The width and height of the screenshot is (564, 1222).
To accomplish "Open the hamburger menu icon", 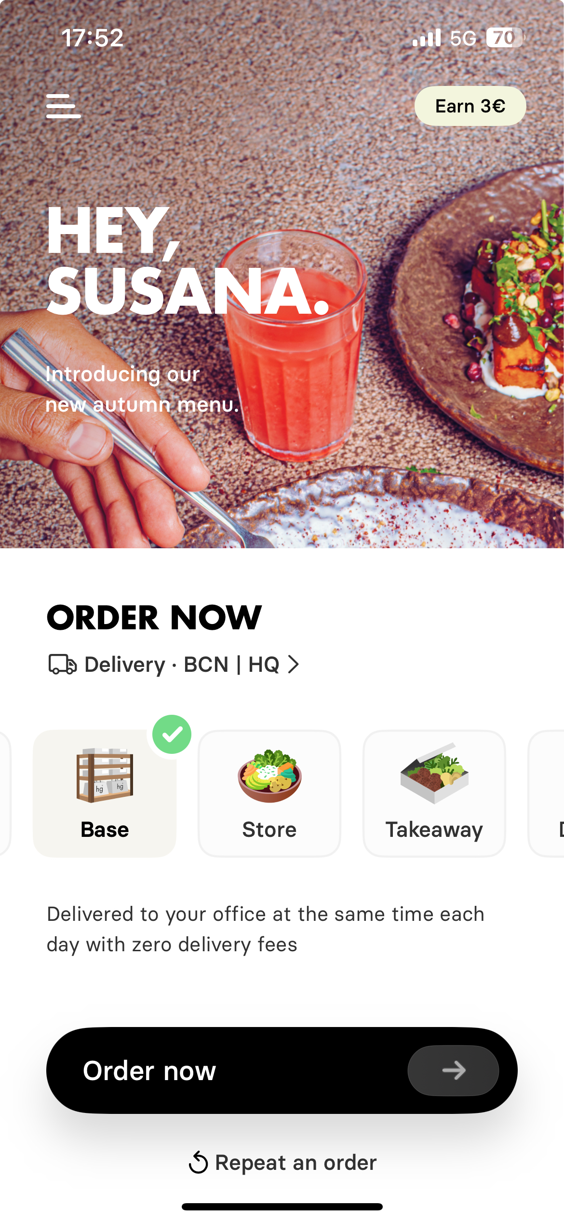I will [63, 106].
